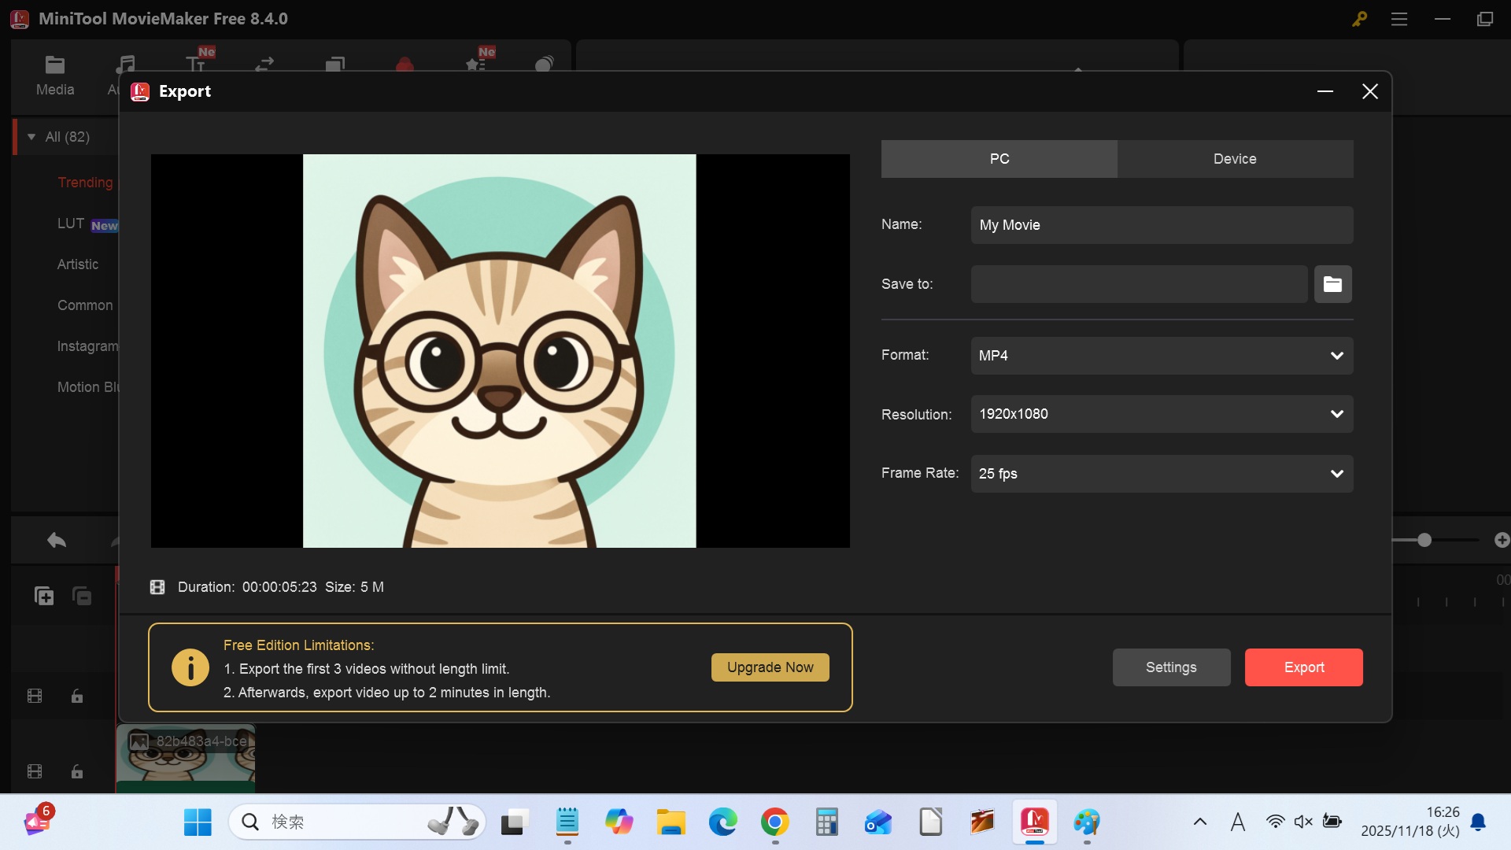Click the timeline zoom slider handle
The width and height of the screenshot is (1511, 850).
[x=1424, y=540]
